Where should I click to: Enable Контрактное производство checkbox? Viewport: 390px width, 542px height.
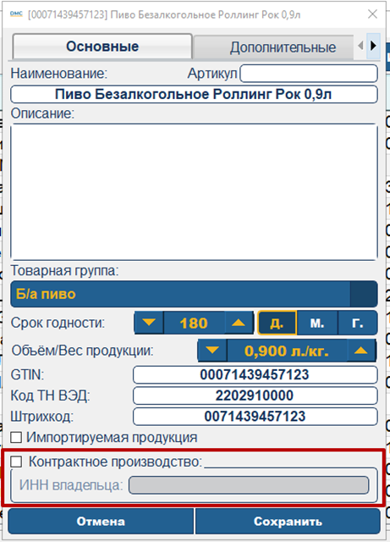(x=16, y=462)
